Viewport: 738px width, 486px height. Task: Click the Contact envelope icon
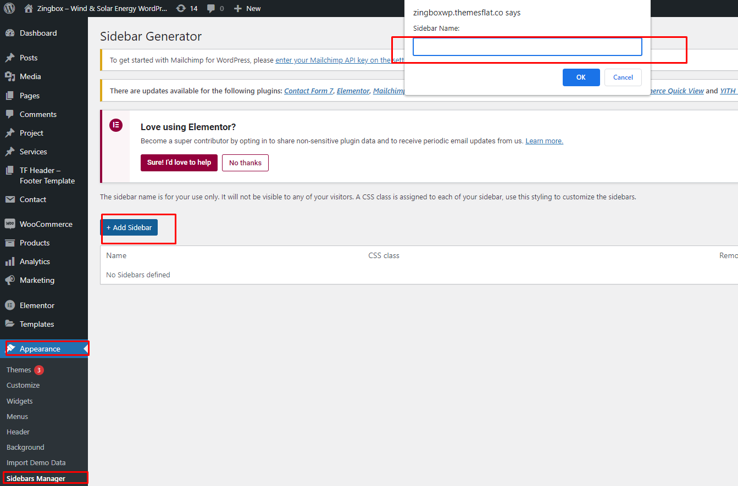(10, 199)
